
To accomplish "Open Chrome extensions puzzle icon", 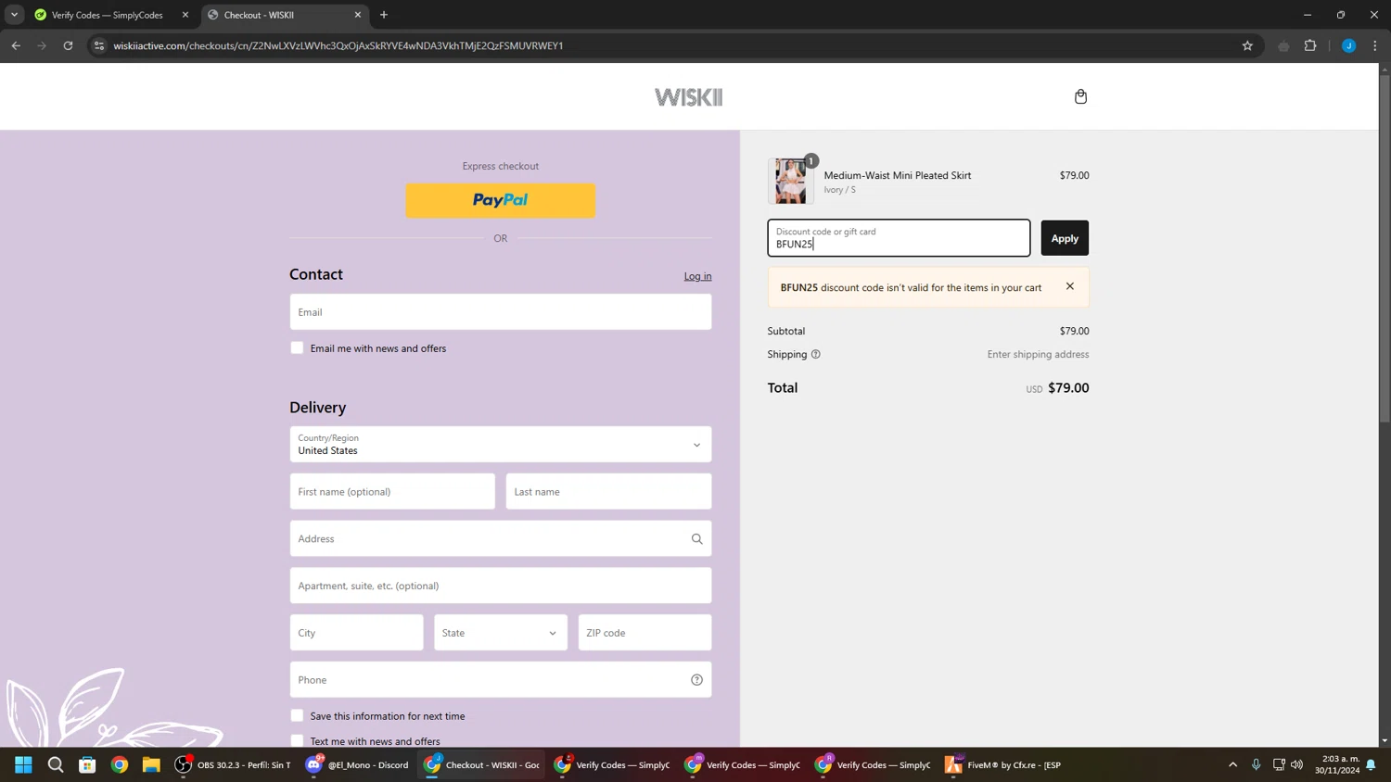I will coord(1310,45).
